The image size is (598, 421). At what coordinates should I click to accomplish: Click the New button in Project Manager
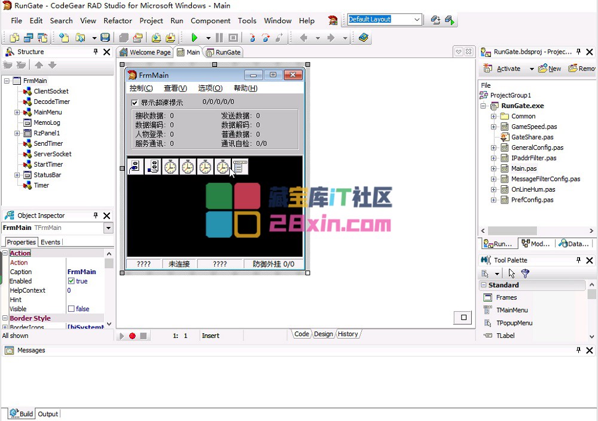pos(550,69)
